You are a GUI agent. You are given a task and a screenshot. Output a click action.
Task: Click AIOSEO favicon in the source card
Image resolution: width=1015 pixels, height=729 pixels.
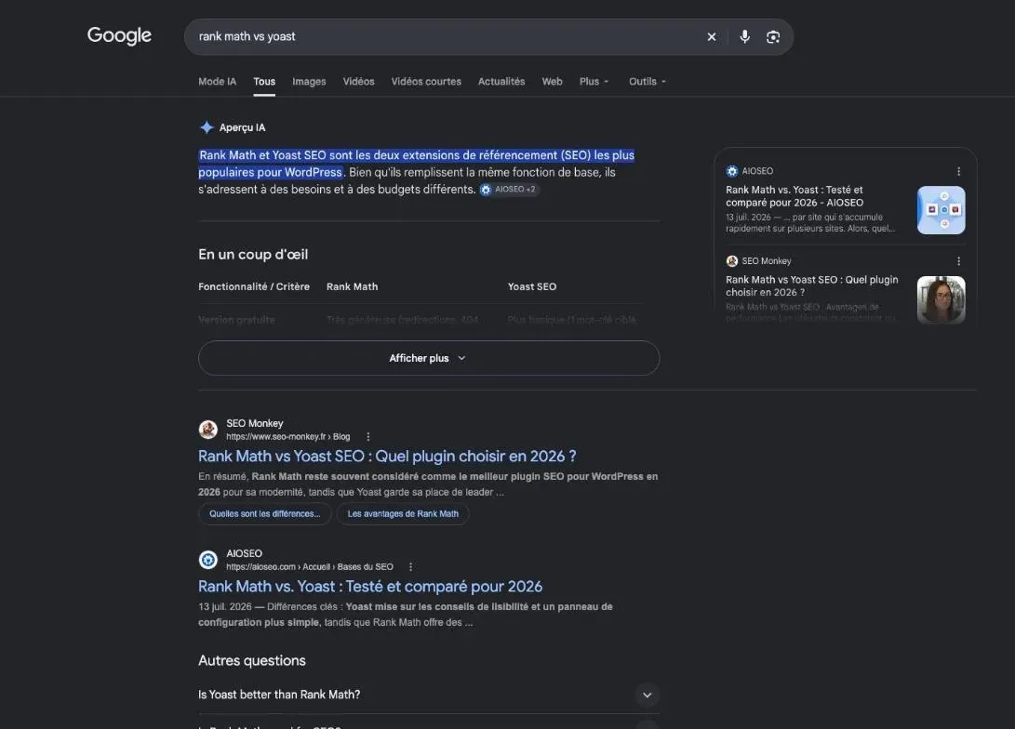(732, 171)
